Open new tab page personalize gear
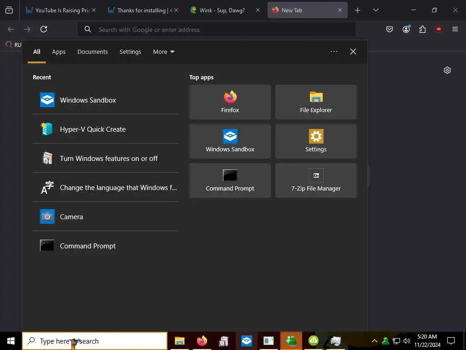The image size is (466, 350). point(447,70)
